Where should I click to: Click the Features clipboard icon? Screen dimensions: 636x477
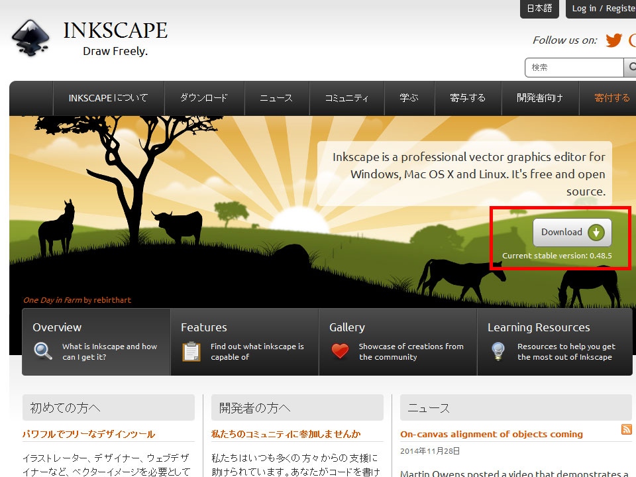tap(191, 351)
